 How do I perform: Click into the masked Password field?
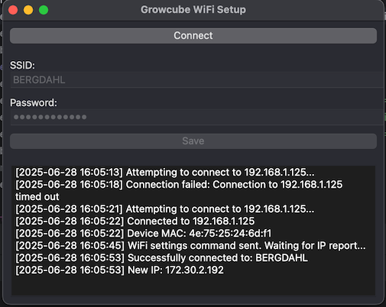tap(196, 117)
